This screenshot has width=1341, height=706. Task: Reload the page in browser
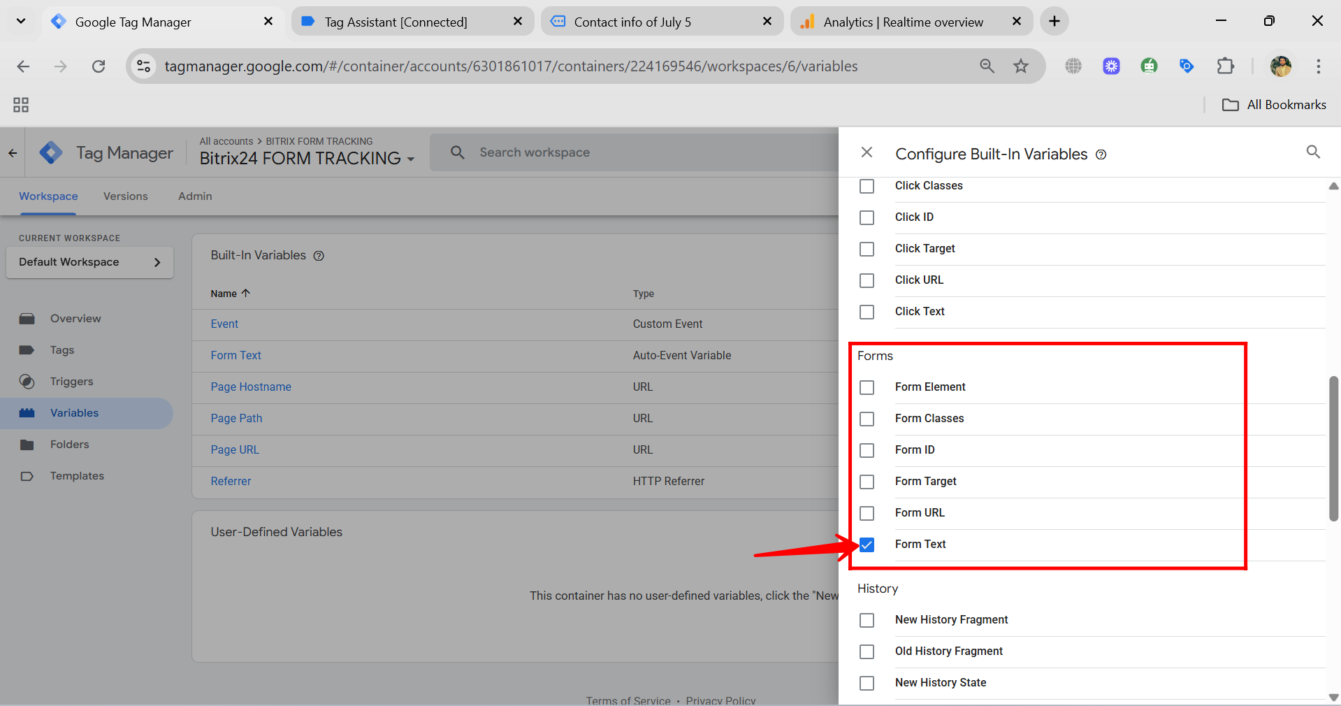coord(99,66)
